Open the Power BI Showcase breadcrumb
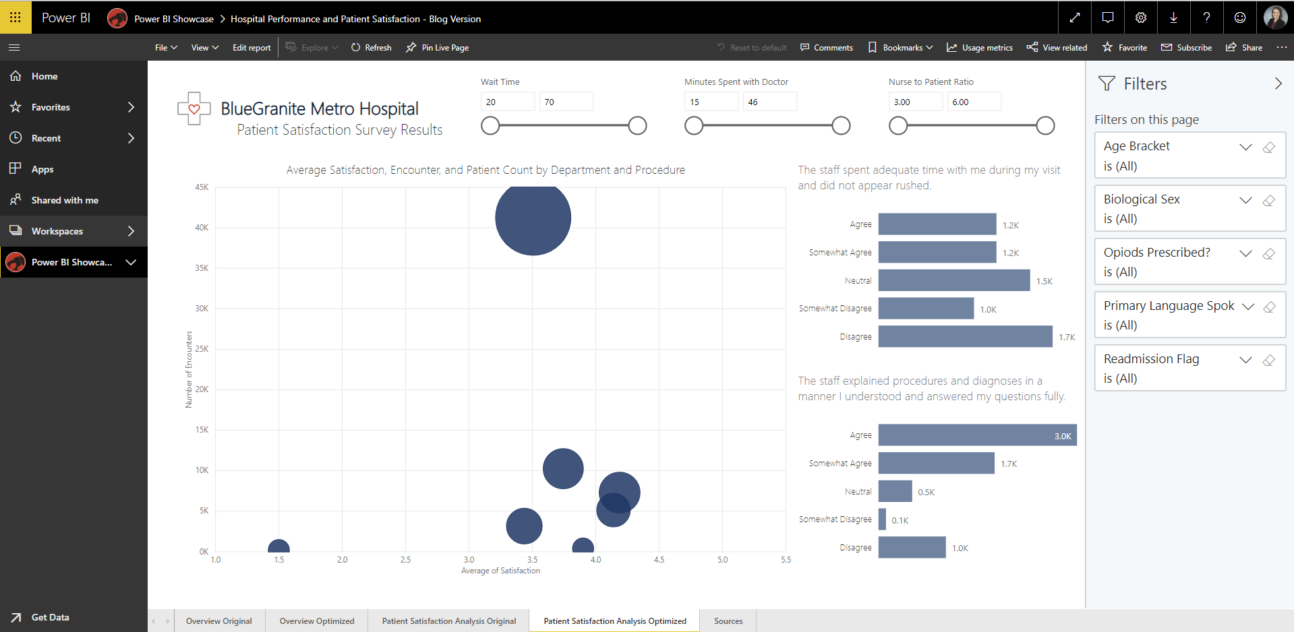Image resolution: width=1294 pixels, height=632 pixels. [173, 18]
